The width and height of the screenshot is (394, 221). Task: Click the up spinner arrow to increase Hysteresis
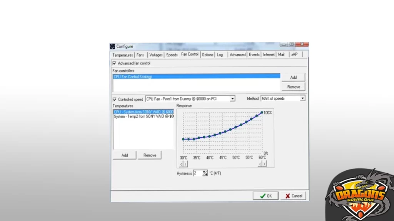pos(204,172)
